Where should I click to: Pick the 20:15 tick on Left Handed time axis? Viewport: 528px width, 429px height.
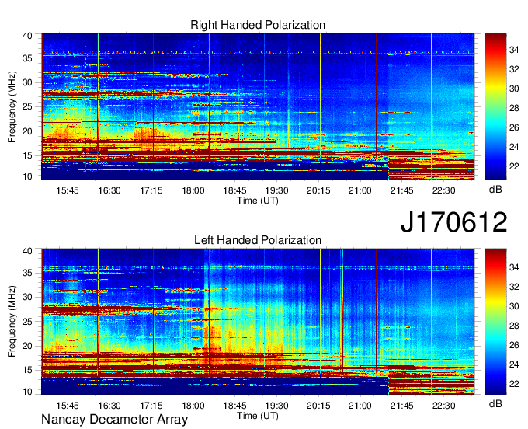tap(318, 406)
